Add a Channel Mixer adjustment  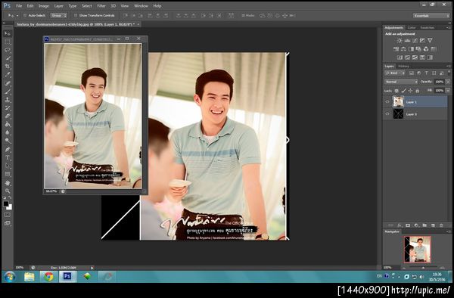click(426, 49)
